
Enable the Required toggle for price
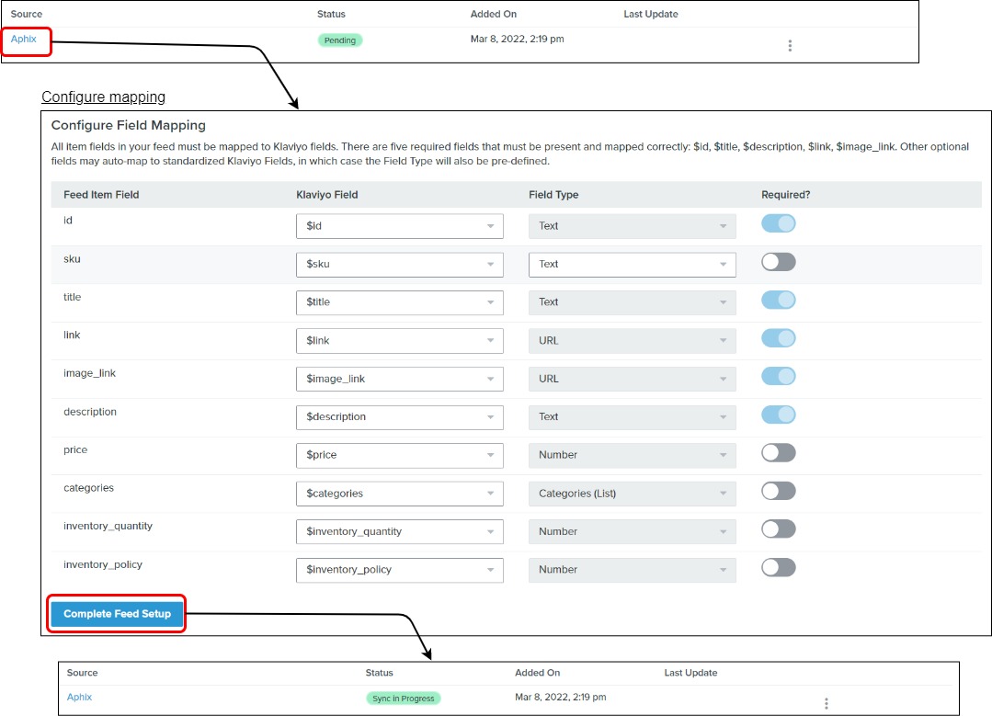click(x=778, y=453)
